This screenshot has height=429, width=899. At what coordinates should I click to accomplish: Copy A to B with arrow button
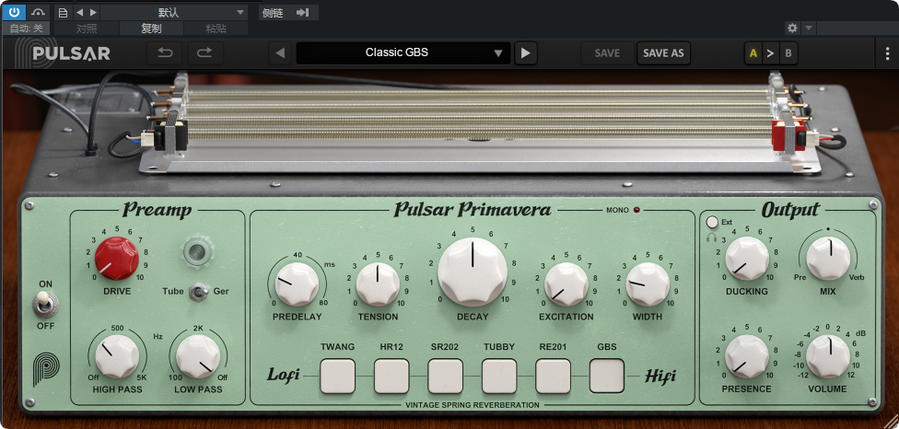point(771,53)
